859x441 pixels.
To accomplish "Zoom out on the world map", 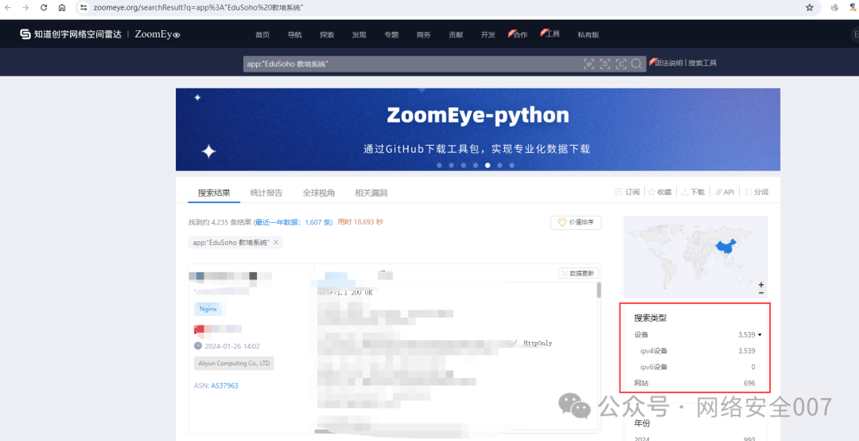I will tap(761, 293).
